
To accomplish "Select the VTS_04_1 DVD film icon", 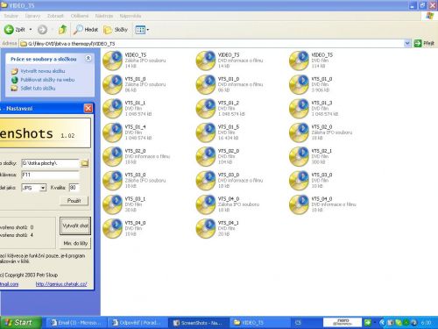I will click(x=206, y=228).
